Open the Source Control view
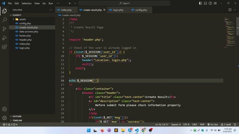This screenshot has width=239, height=134. tap(4, 29)
